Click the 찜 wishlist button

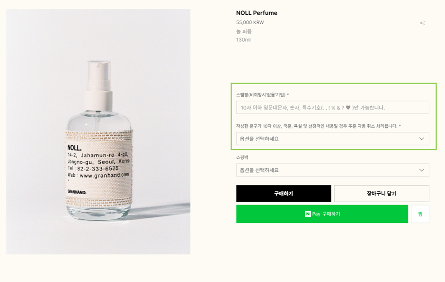click(420, 214)
